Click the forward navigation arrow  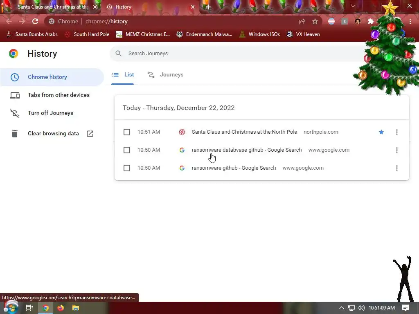pos(22,21)
